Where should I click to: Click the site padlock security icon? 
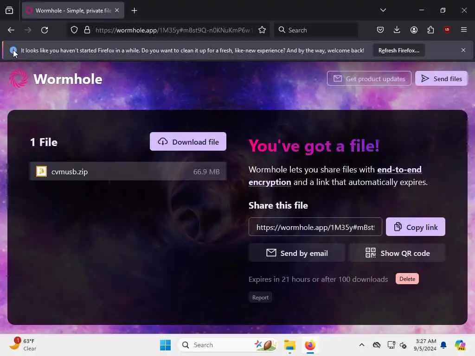click(87, 30)
